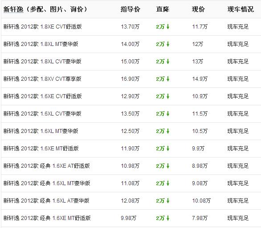
Task: Click green down arrow in 1.8XV CVT尊享版 row
Action: click(x=168, y=79)
